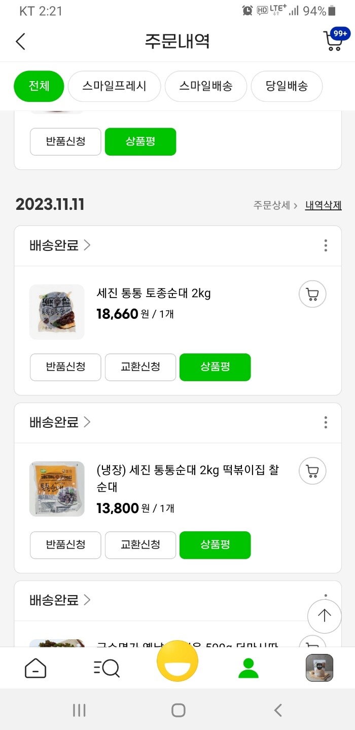
Task: Add the 떡볶이집 찰순대 item to cart
Action: pyautogui.click(x=312, y=471)
